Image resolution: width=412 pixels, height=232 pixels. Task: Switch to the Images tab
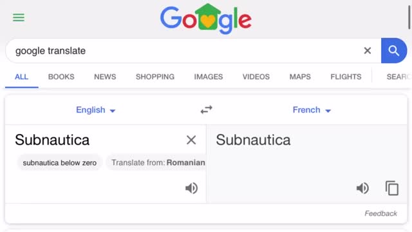(209, 77)
